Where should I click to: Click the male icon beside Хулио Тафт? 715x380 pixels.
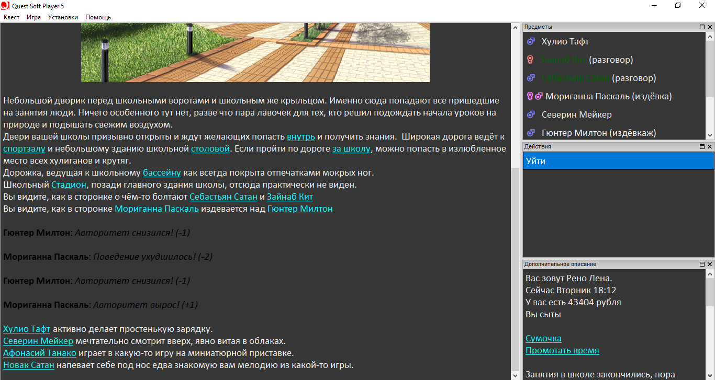coord(530,42)
